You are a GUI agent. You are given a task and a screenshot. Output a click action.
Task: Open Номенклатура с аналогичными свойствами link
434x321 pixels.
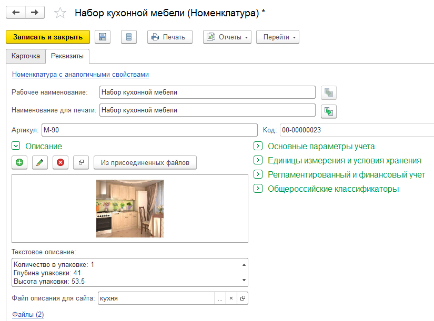pos(80,75)
